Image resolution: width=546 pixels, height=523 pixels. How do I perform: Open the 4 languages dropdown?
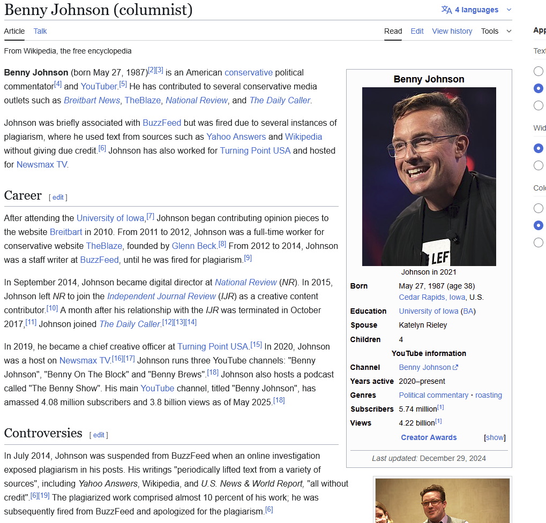point(476,10)
